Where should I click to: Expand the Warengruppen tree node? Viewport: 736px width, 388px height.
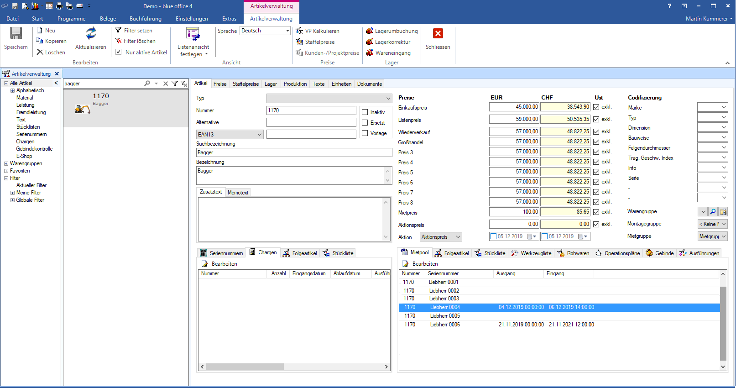coord(6,164)
